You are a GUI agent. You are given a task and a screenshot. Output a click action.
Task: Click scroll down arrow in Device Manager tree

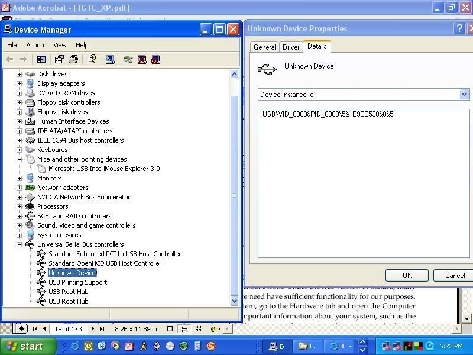pos(234,301)
